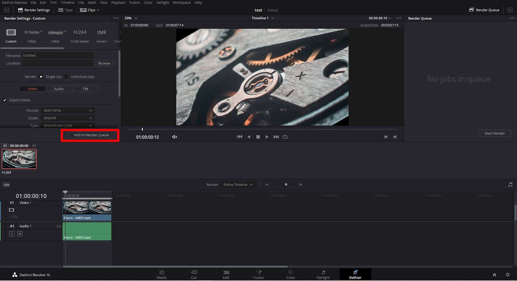Switch to the Video settings tab
This screenshot has height=281, width=517.
[x=32, y=89]
